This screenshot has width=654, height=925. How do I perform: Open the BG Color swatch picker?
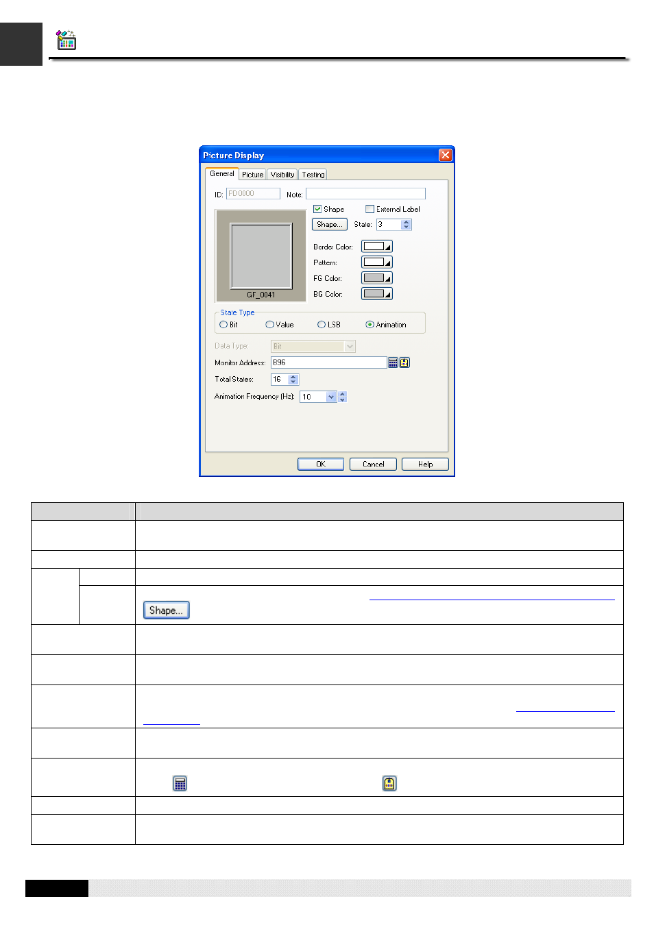377,294
